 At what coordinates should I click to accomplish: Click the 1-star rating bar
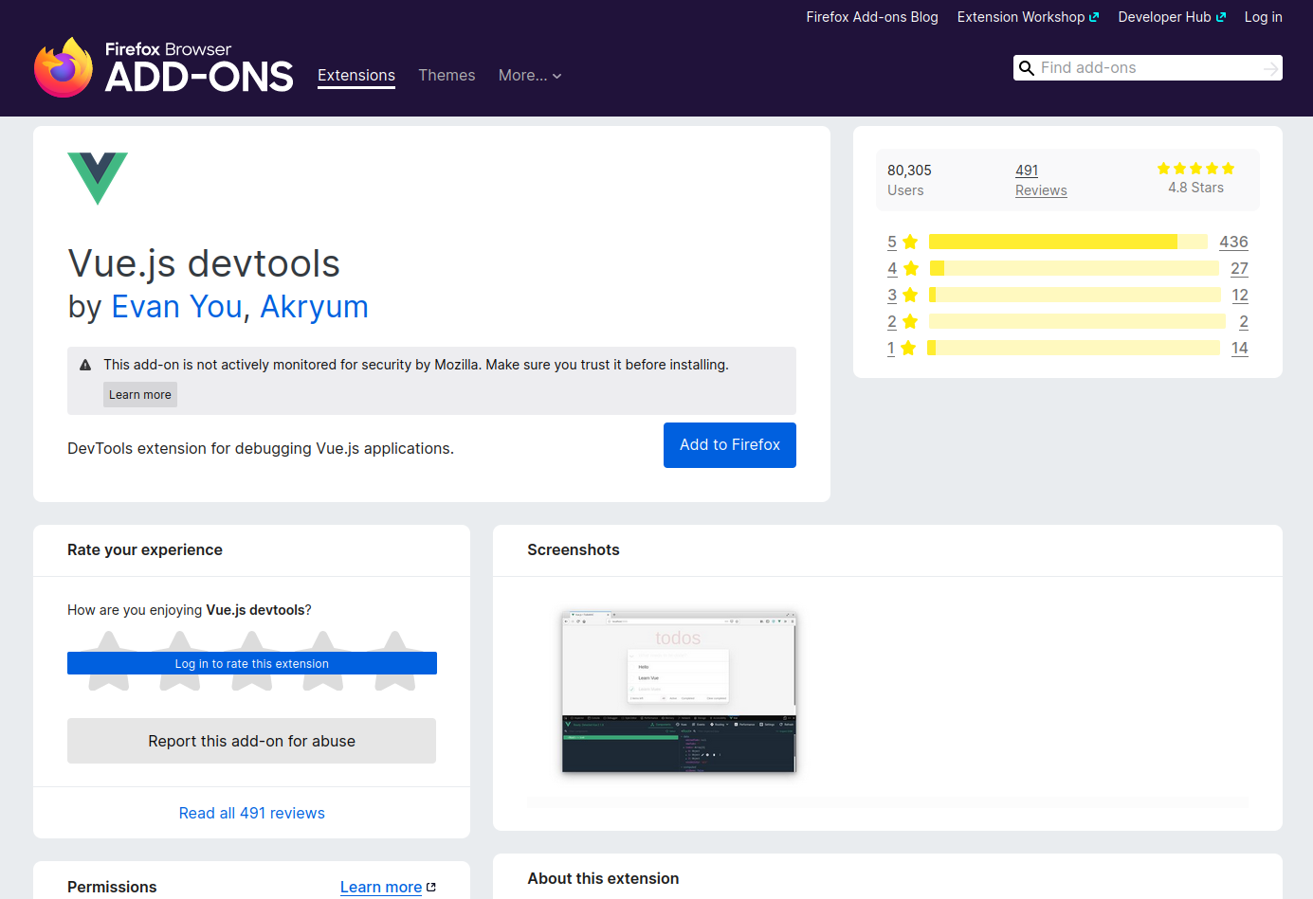point(1073,348)
